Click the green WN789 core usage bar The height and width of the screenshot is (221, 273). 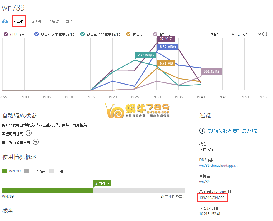pos(47,190)
